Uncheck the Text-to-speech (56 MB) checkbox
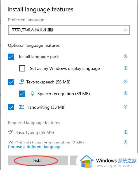The image size is (138, 170). tap(11, 82)
